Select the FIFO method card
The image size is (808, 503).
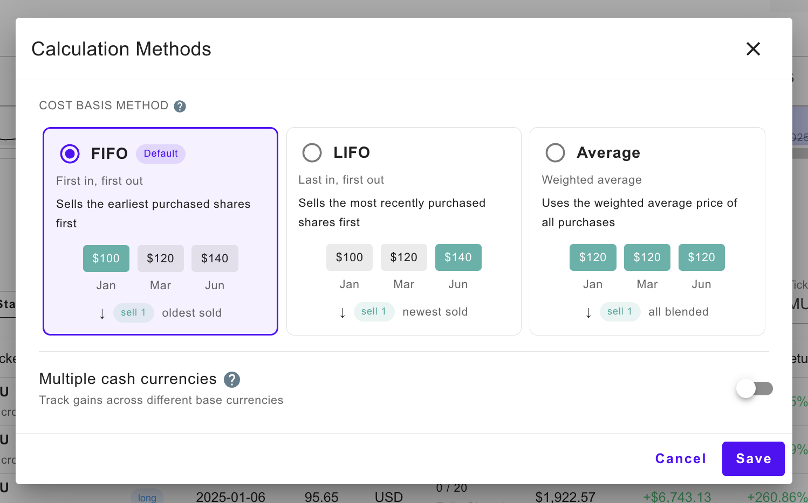click(160, 231)
